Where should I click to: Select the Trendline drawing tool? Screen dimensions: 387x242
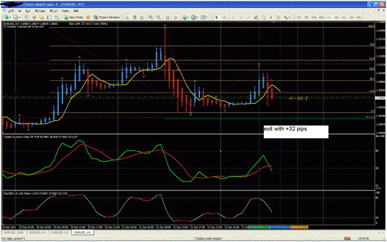[248, 17]
